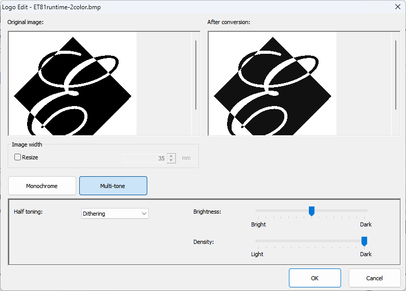Decrease image width with down stepper arrow
Screen dimensions: 406x291
171,161
